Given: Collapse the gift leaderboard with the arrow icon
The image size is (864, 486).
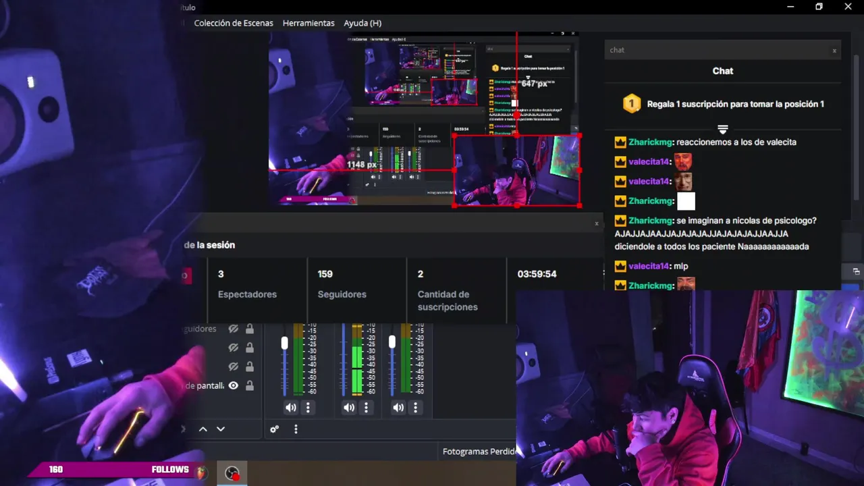Looking at the screenshot, I should [722, 129].
